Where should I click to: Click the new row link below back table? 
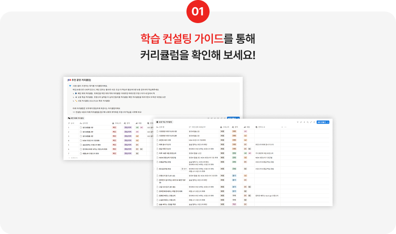pyautogui.click(x=74, y=157)
